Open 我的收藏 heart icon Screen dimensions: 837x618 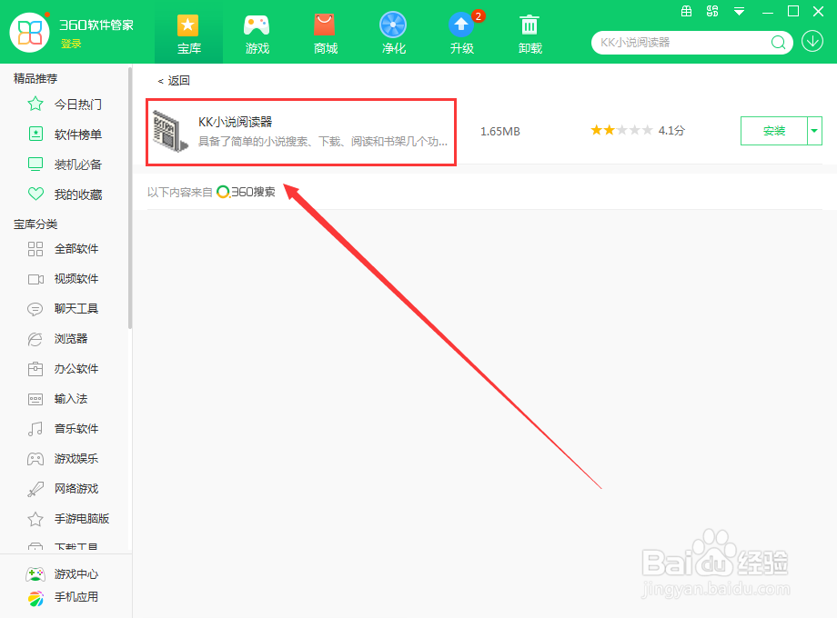pos(35,194)
